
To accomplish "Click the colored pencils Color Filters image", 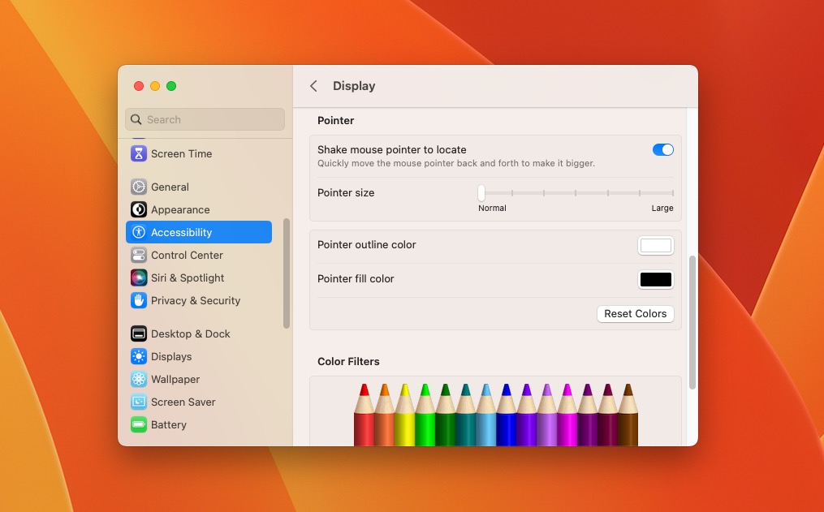I will tap(495, 414).
